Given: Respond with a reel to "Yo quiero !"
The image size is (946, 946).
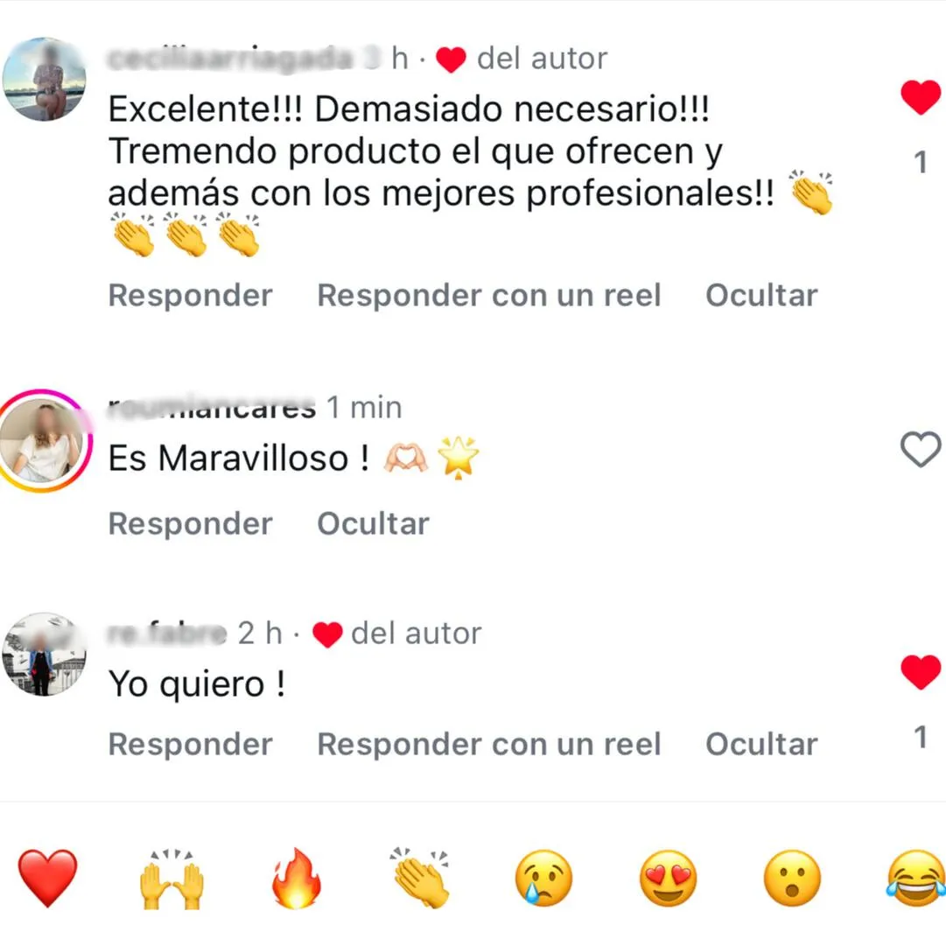Looking at the screenshot, I should click(x=488, y=744).
